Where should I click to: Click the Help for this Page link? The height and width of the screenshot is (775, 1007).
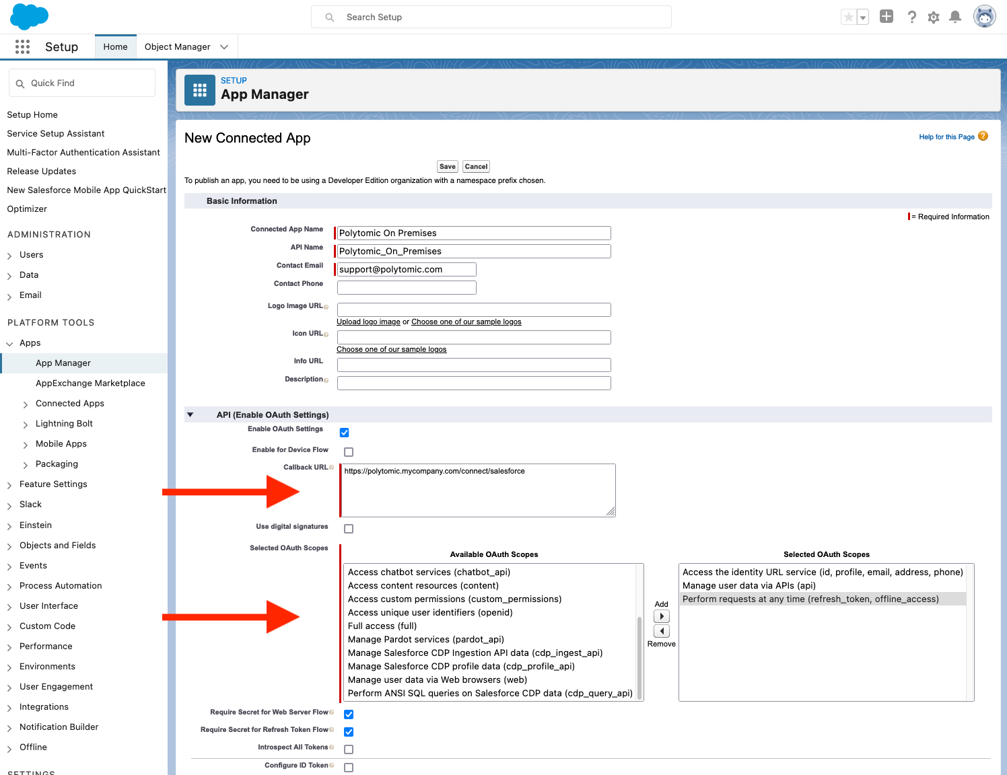point(946,137)
